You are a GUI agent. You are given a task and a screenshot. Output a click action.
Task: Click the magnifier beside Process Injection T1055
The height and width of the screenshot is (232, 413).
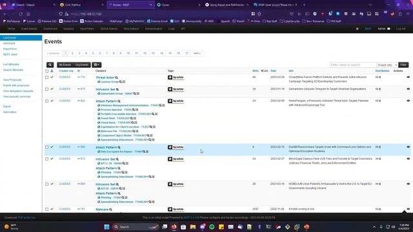134,110
